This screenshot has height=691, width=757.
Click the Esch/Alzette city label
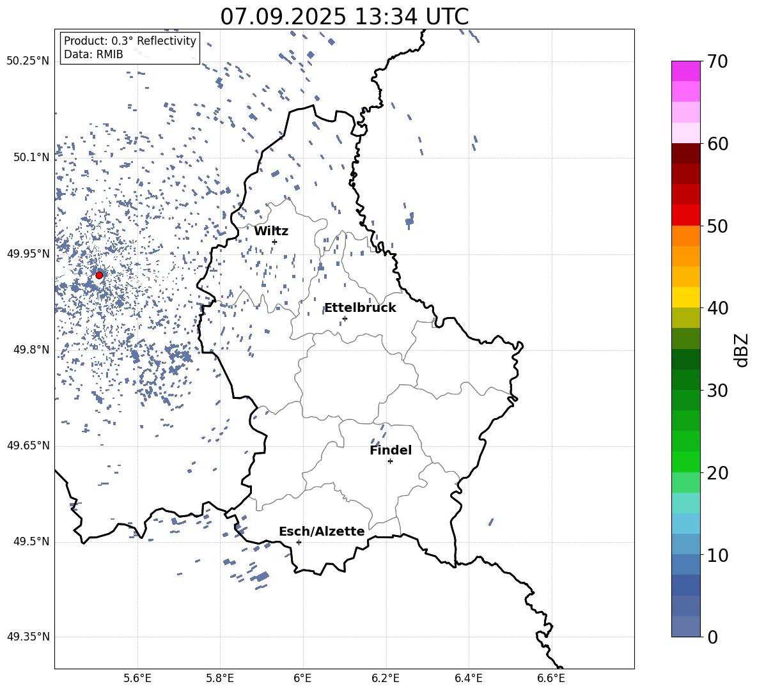(x=322, y=531)
